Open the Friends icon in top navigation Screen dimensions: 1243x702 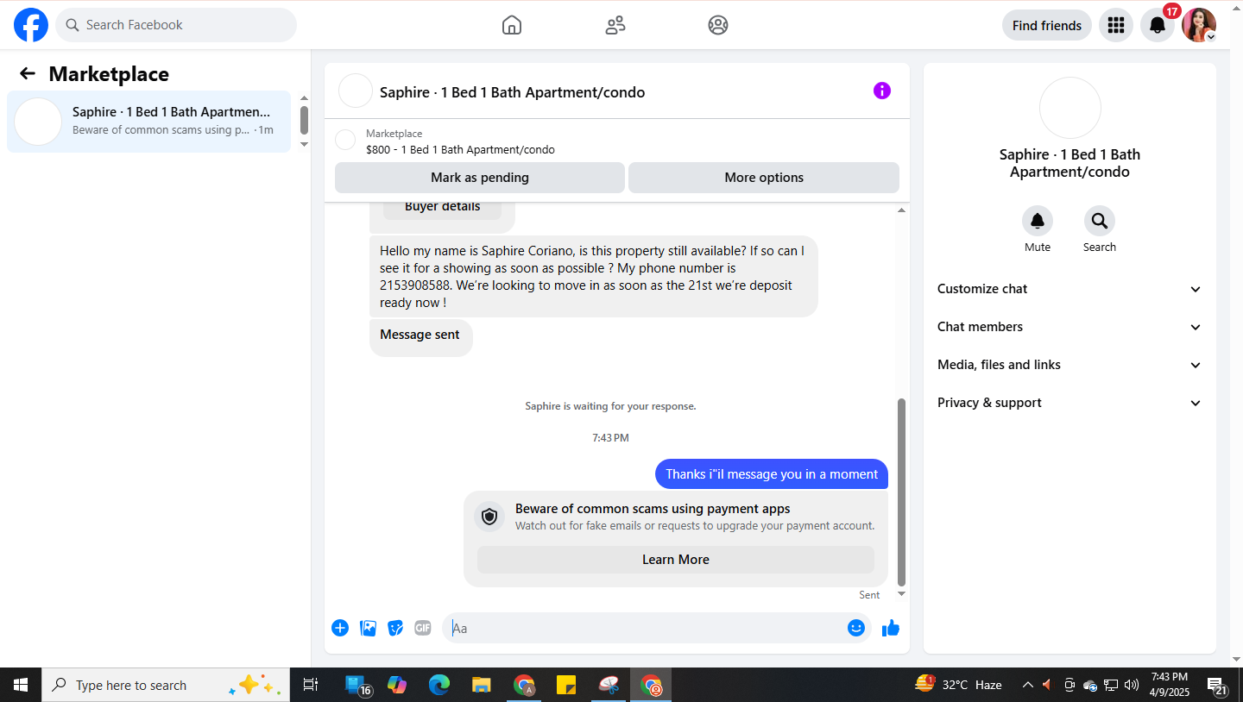point(615,25)
